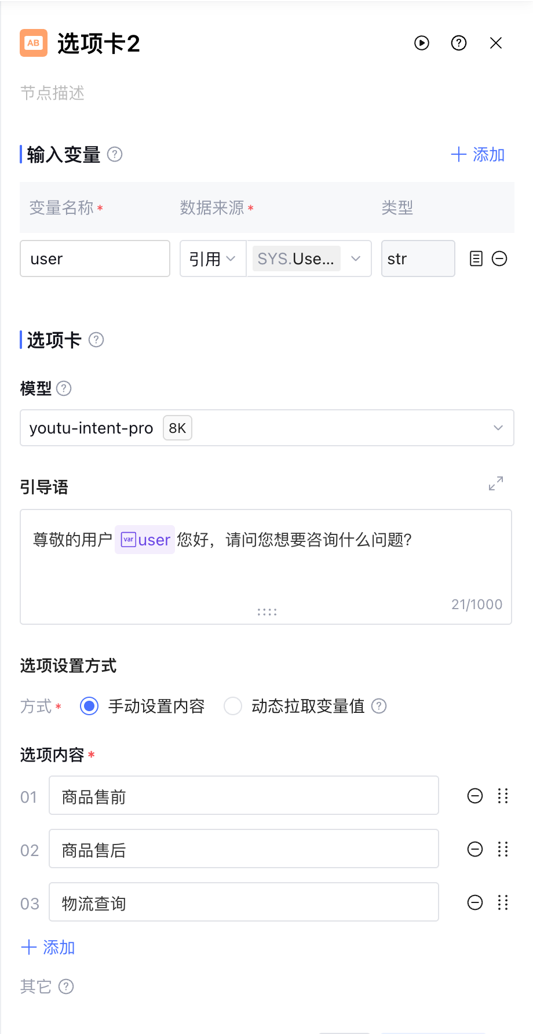Click 添加 below option list

(48, 947)
